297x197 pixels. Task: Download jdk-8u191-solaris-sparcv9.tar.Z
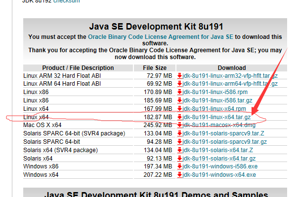coord(223,133)
